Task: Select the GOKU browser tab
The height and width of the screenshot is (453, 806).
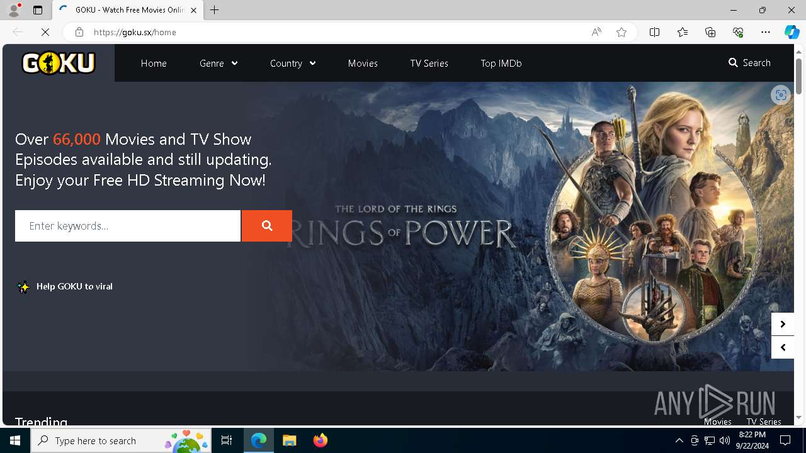Action: coord(128,10)
